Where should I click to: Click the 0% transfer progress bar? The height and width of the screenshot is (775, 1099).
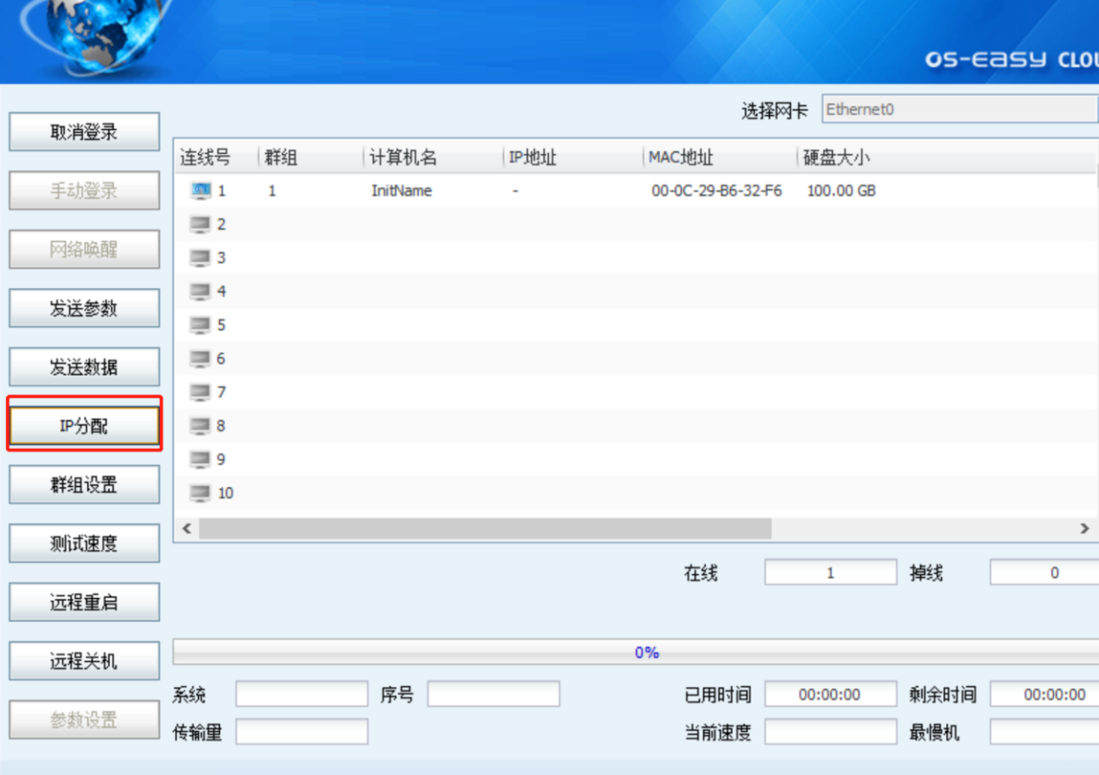[x=635, y=652]
